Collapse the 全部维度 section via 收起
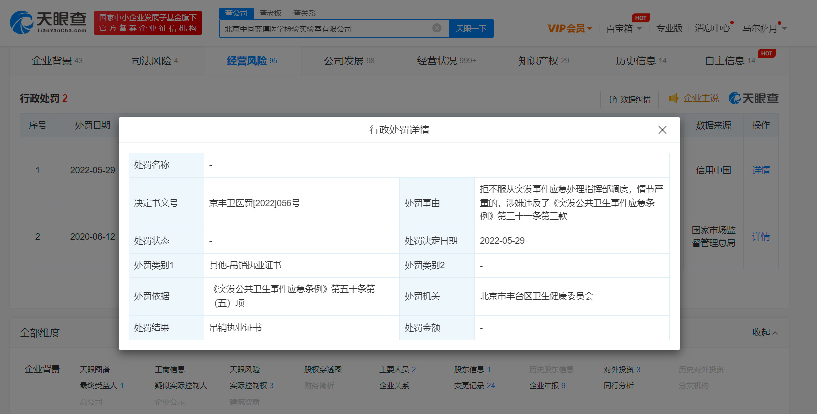This screenshot has height=414, width=817. (x=765, y=332)
